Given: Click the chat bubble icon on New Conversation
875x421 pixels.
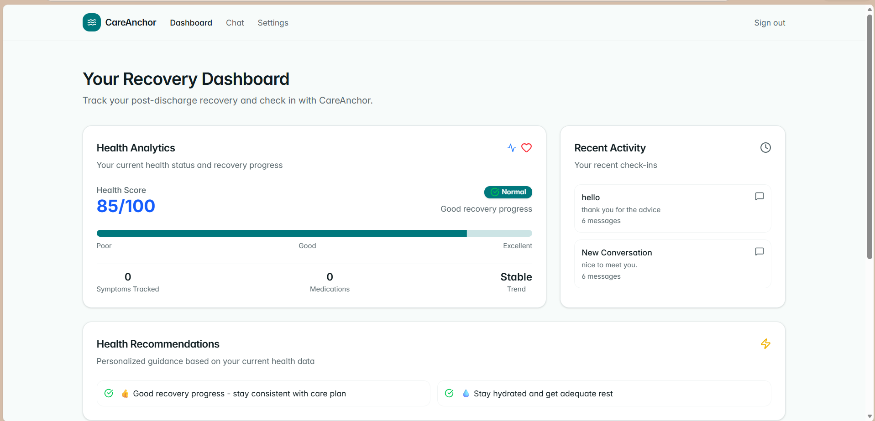Looking at the screenshot, I should click(x=760, y=252).
